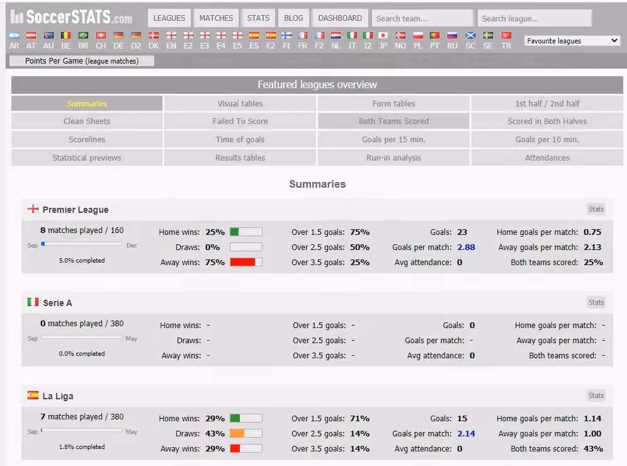The image size is (627, 466).
Task: Open the Japan (JP) league flag
Action: point(383,36)
